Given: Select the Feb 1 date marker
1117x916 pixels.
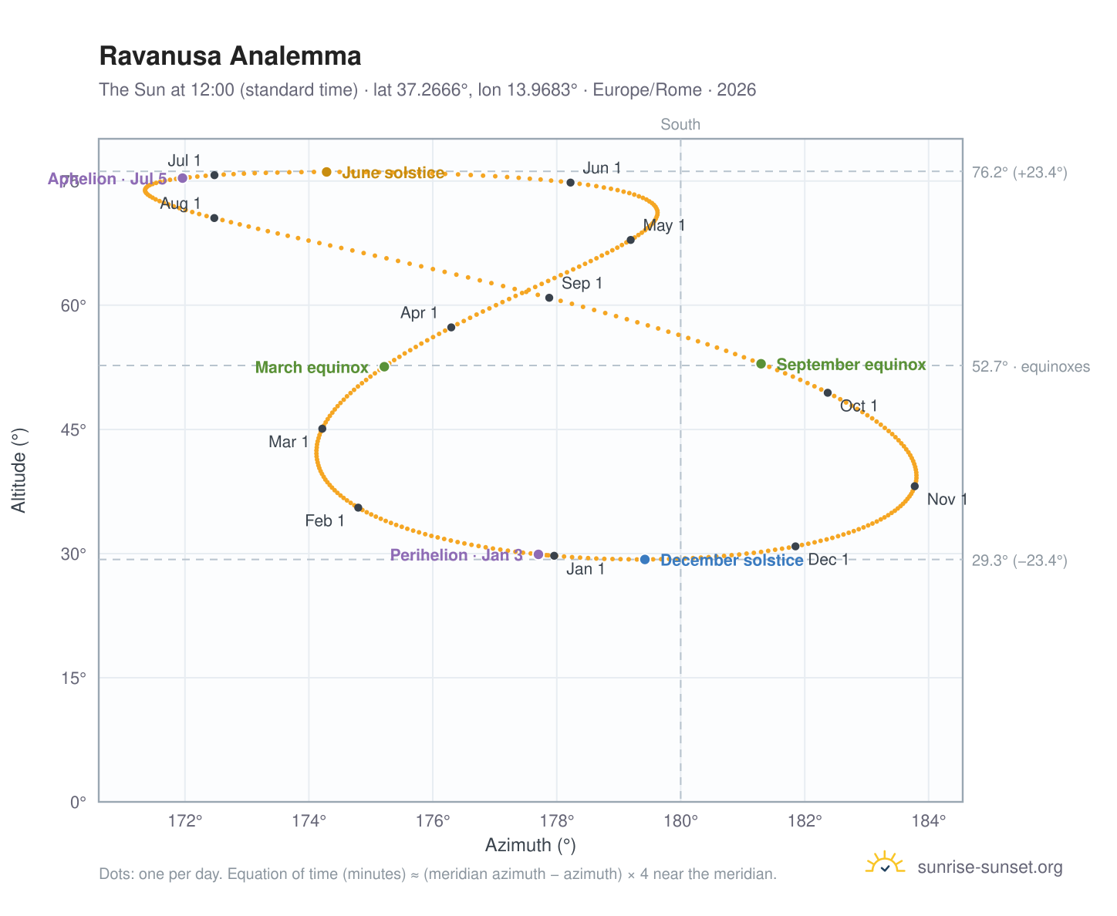Looking at the screenshot, I should click(358, 507).
